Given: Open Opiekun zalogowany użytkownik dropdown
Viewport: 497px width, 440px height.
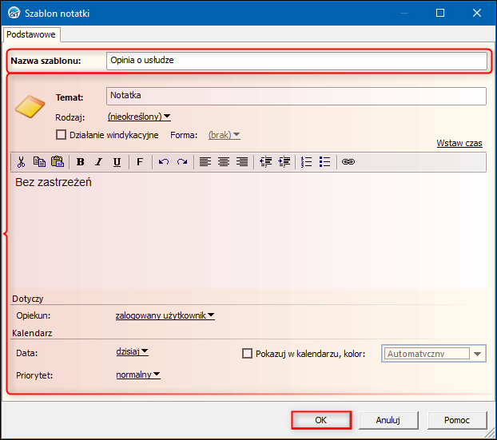Looking at the screenshot, I should [165, 315].
